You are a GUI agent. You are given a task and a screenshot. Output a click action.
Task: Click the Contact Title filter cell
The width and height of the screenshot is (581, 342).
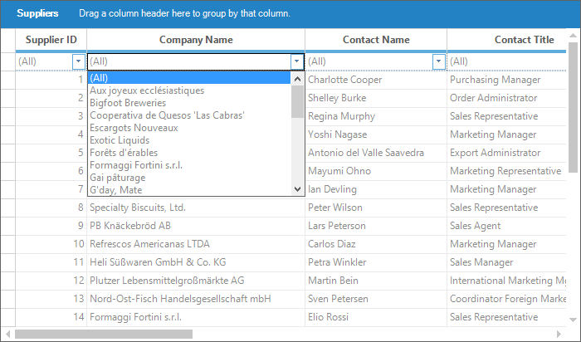(x=506, y=61)
